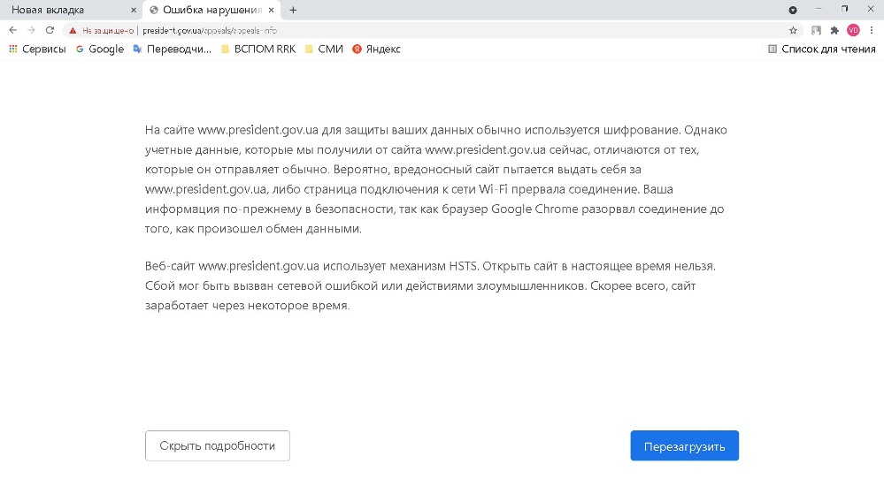Open the Google bookmark
Viewport: 884px width, 479px height.
pyautogui.click(x=100, y=49)
